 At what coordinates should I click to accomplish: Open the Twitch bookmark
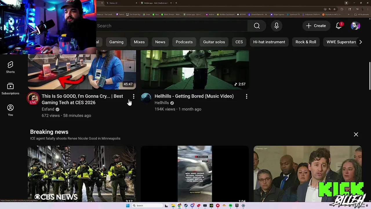tap(120, 15)
